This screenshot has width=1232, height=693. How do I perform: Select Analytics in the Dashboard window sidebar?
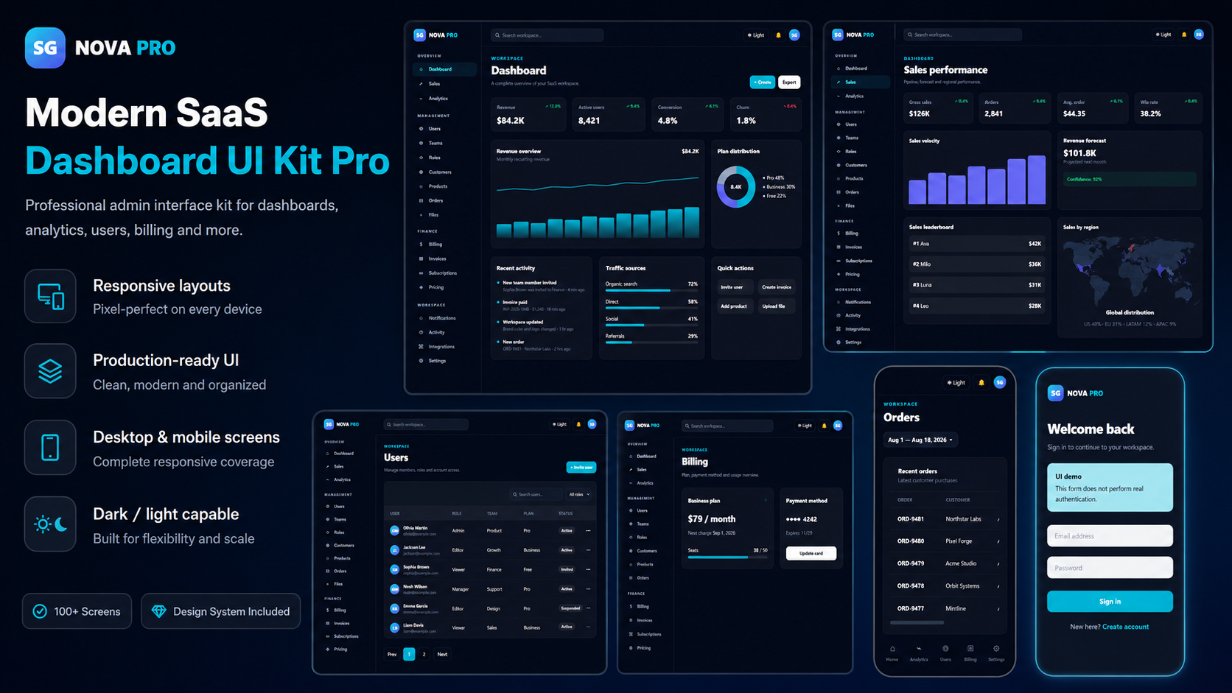444,99
